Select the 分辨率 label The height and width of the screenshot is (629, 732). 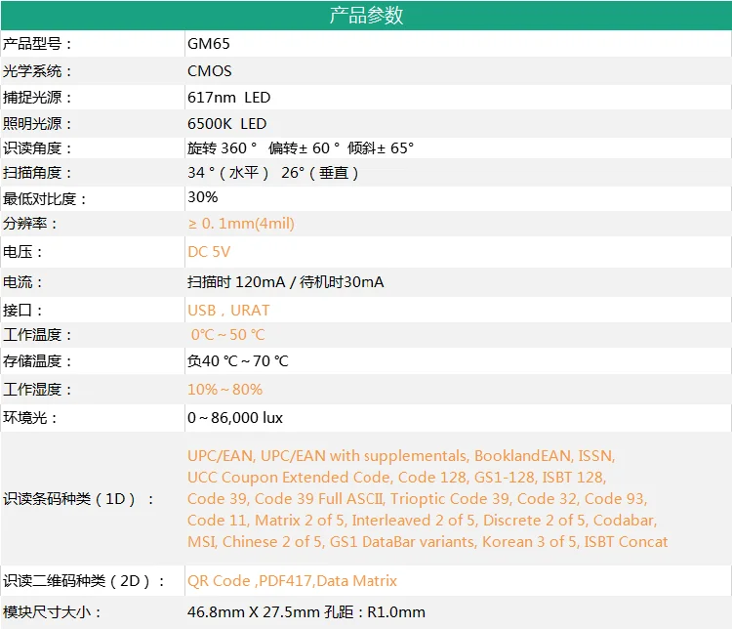coord(30,224)
